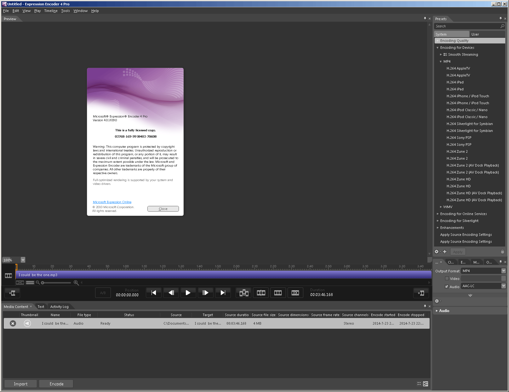Step forward one frame
This screenshot has height=392, width=509.
(205, 293)
